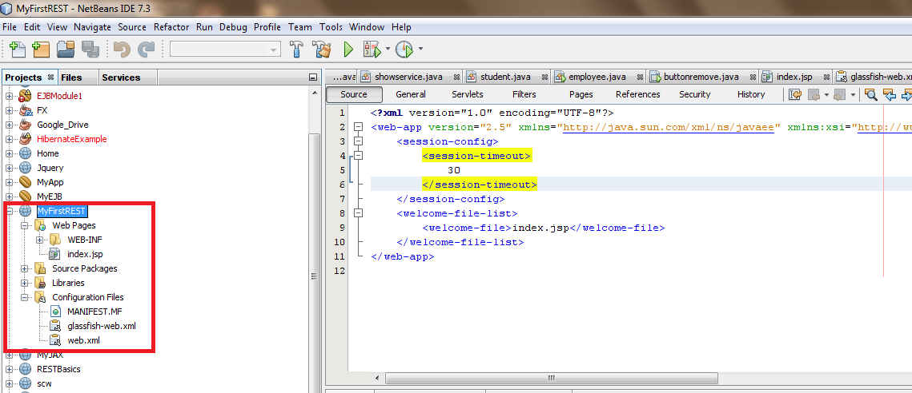This screenshot has height=393, width=912.
Task: Run the project with green play icon
Action: point(348,50)
